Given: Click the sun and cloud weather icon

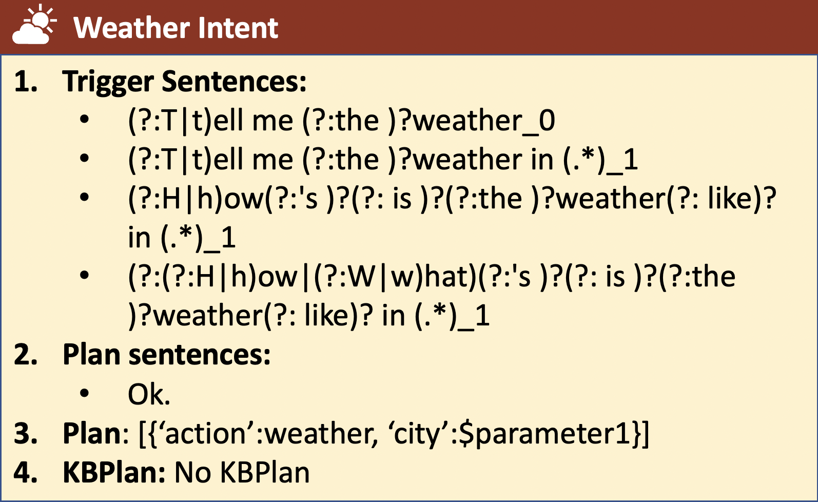Looking at the screenshot, I should point(34,25).
